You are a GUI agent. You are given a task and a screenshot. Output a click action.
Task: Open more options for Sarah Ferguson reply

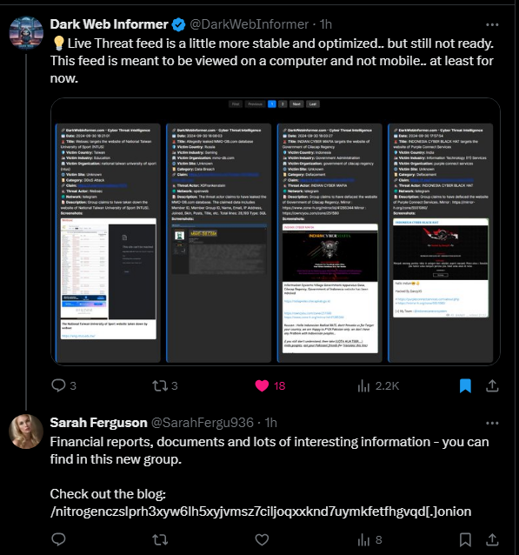click(x=492, y=423)
